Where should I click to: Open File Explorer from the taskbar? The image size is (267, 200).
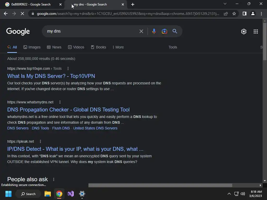pos(48,194)
